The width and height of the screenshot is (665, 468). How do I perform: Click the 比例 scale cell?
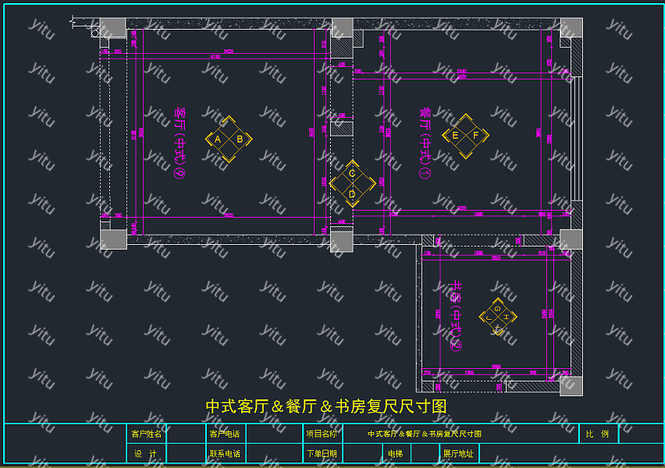[x=598, y=434]
